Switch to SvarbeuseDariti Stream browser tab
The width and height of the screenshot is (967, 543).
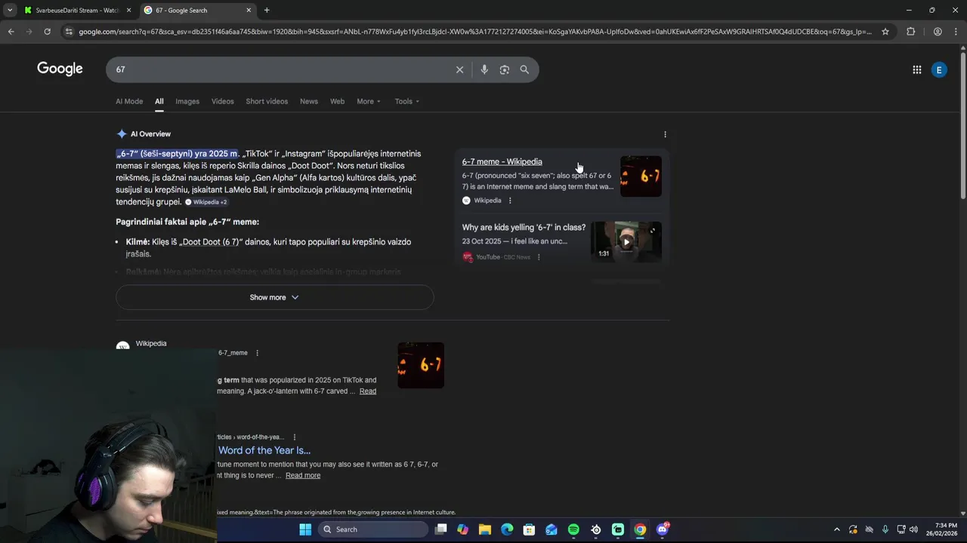click(x=77, y=11)
